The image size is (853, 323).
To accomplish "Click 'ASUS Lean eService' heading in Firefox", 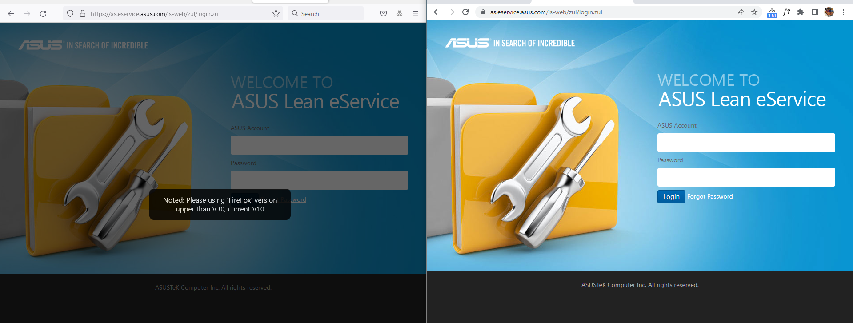I will point(316,102).
